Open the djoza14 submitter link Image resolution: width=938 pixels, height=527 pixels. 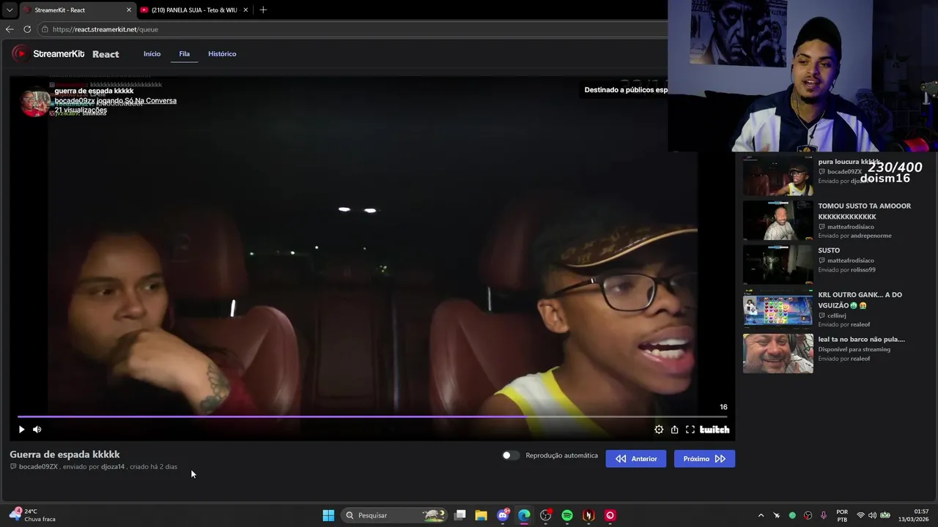(x=113, y=466)
